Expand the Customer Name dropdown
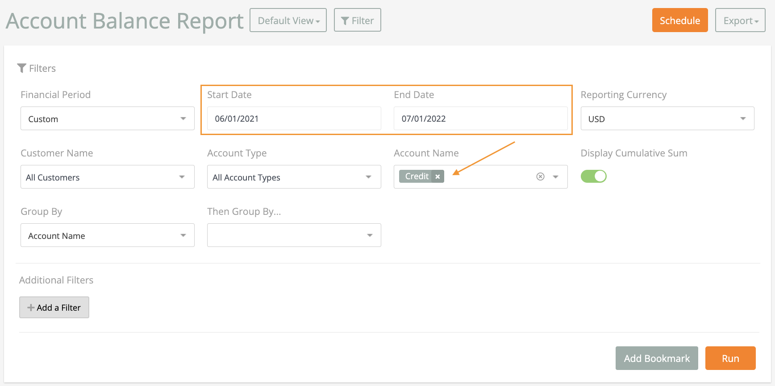Image resolution: width=775 pixels, height=386 pixels. click(x=108, y=177)
